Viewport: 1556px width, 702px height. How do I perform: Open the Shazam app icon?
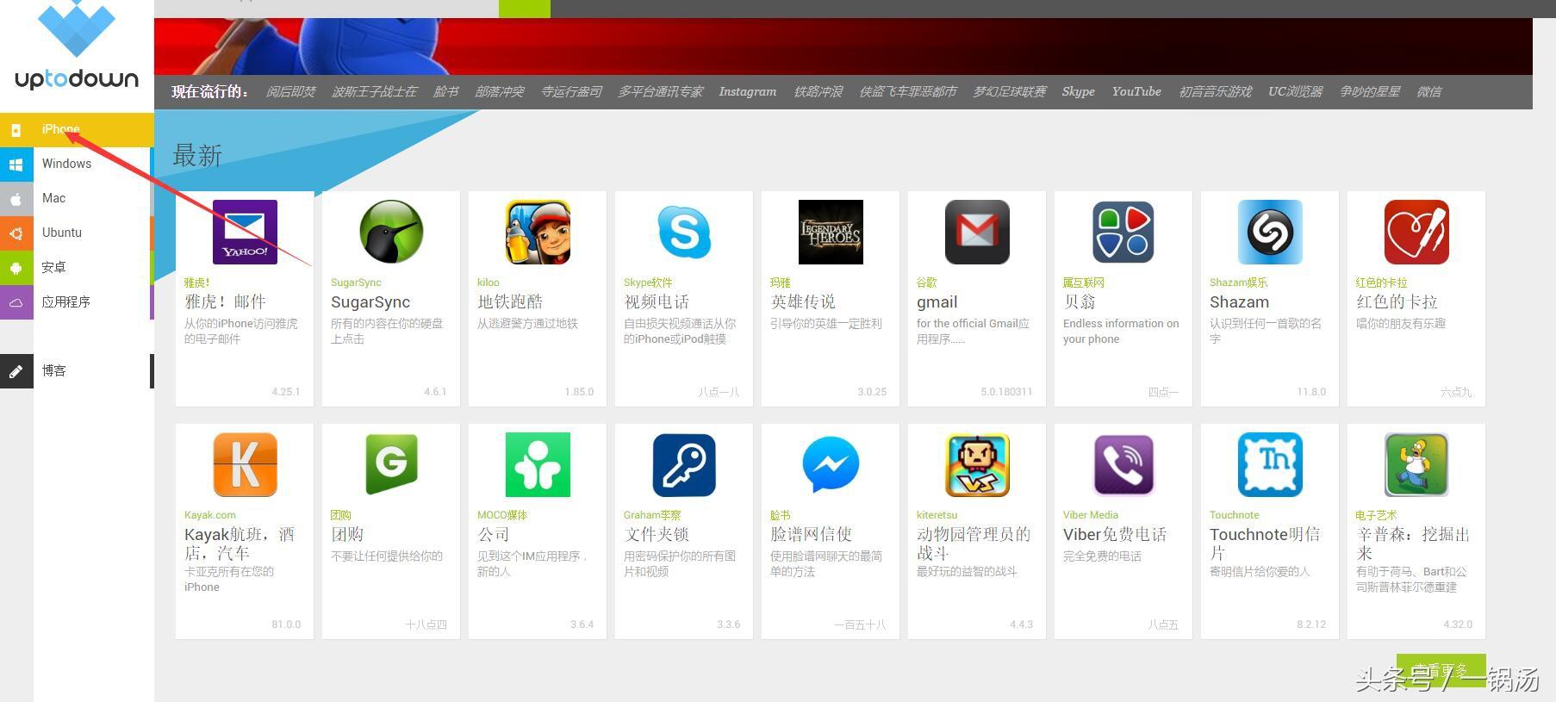coord(1270,232)
